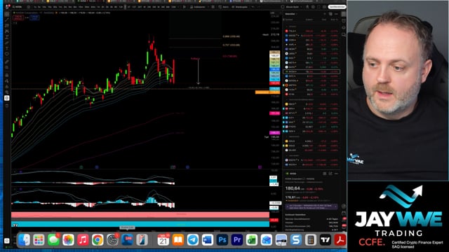Click the TradingView TV logo on chart
Viewport: 449px width, 252px height.
click(x=15, y=225)
